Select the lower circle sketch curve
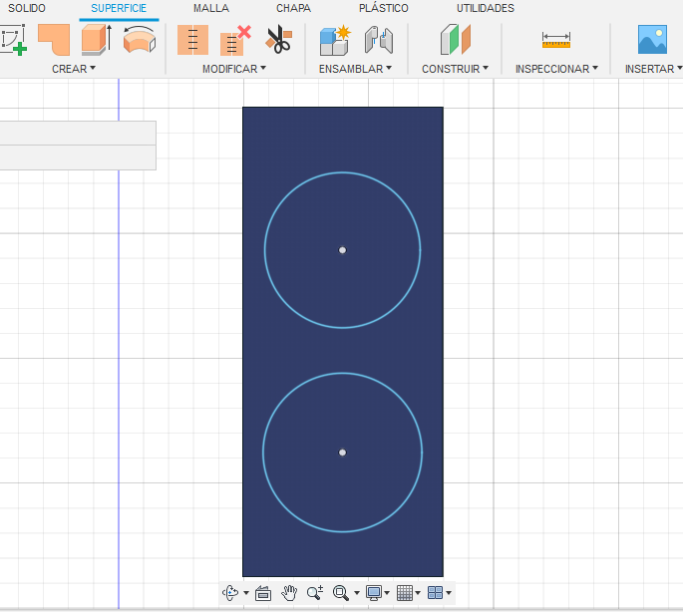The height and width of the screenshot is (612, 683). click(342, 373)
